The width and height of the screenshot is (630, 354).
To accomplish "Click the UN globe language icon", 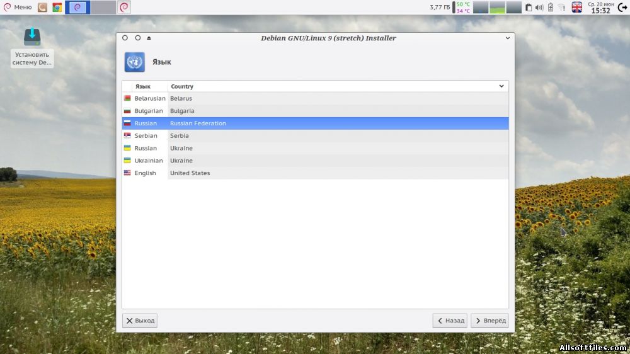I will click(135, 62).
